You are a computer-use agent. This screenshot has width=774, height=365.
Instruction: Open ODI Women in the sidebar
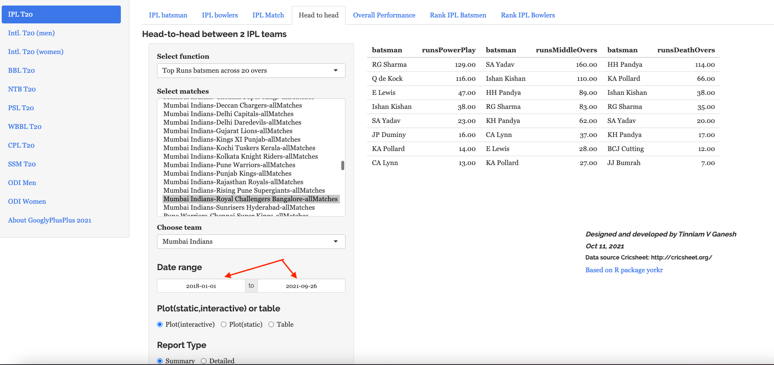point(27,202)
